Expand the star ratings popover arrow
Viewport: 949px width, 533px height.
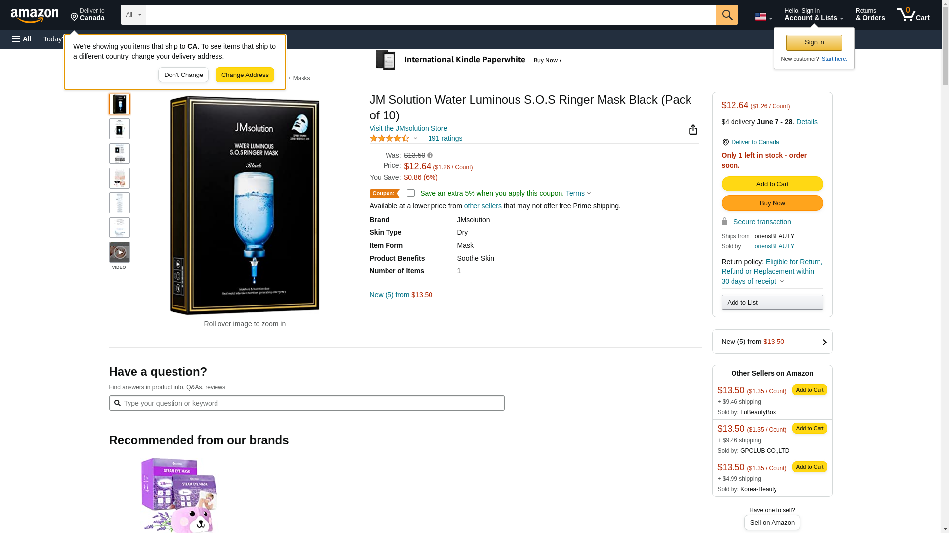[x=415, y=139]
